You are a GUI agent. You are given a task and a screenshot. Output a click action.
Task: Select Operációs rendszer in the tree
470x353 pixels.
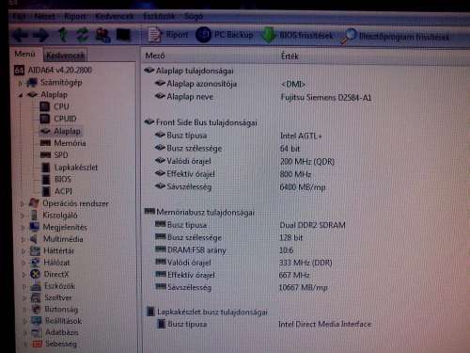pos(75,203)
